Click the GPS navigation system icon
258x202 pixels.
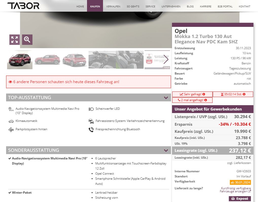pos(11,109)
